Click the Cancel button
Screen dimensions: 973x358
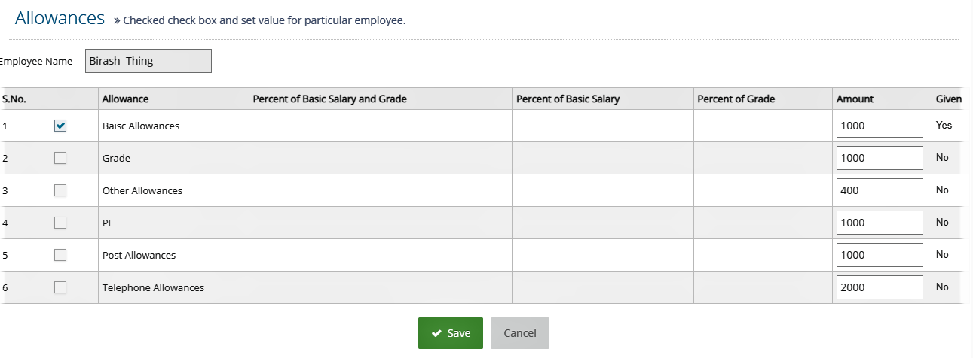(520, 333)
